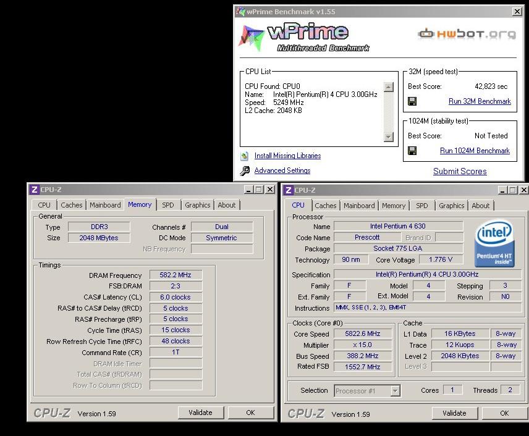The width and height of the screenshot is (529, 436).
Task: Open About tab in right CPU-Z window
Action: [481, 206]
